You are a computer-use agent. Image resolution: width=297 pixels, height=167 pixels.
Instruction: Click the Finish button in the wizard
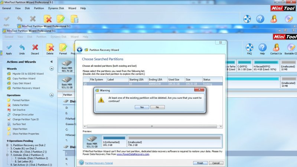pyautogui.click(x=200, y=163)
